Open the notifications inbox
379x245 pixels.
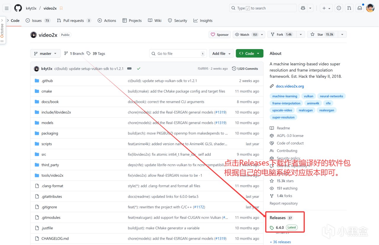click(x=360, y=8)
